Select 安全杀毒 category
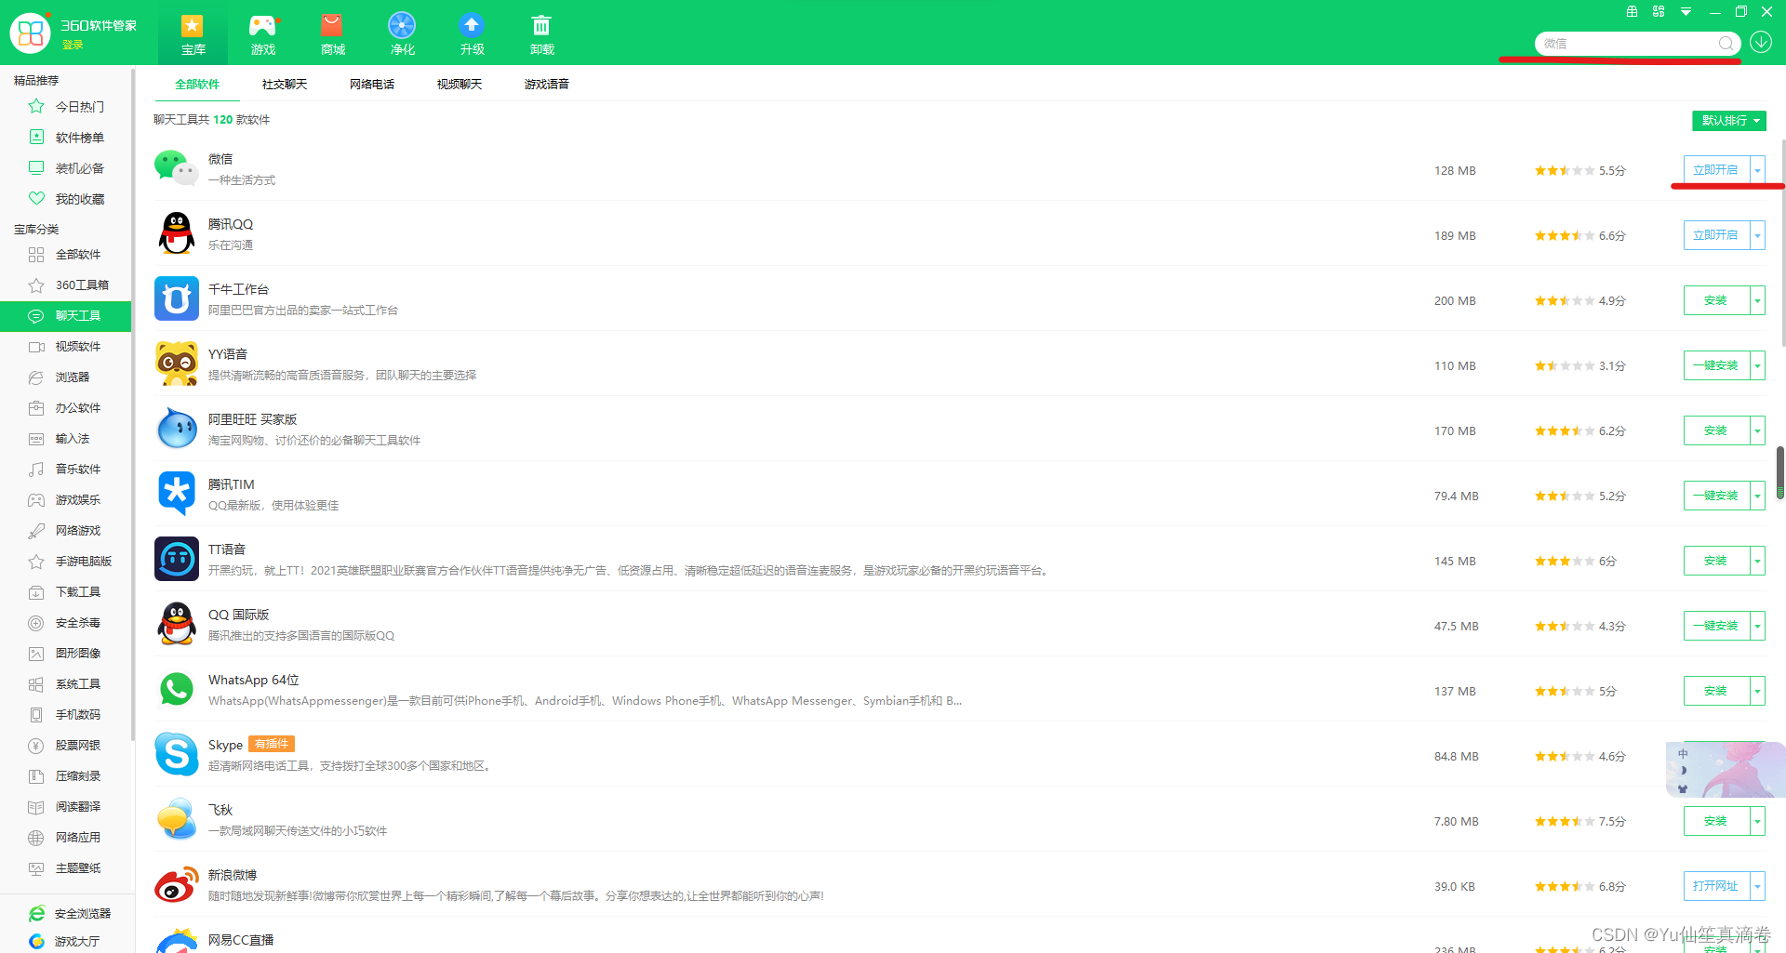The image size is (1786, 953). coord(65,623)
